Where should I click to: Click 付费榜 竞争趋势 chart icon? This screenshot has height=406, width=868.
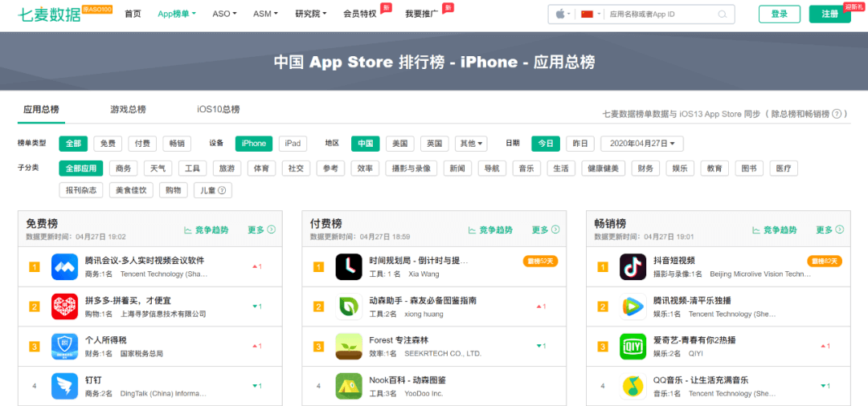pos(472,229)
